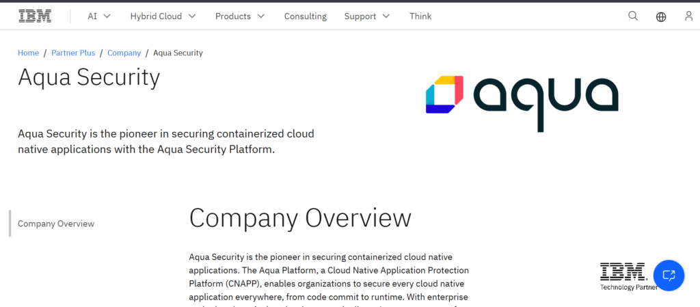
Task: Click the IBM logo in the header
Action: (x=35, y=16)
